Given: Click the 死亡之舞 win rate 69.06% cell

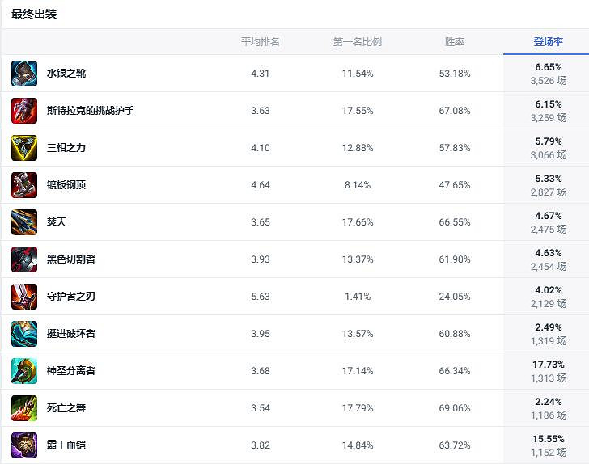Looking at the screenshot, I should [454, 408].
